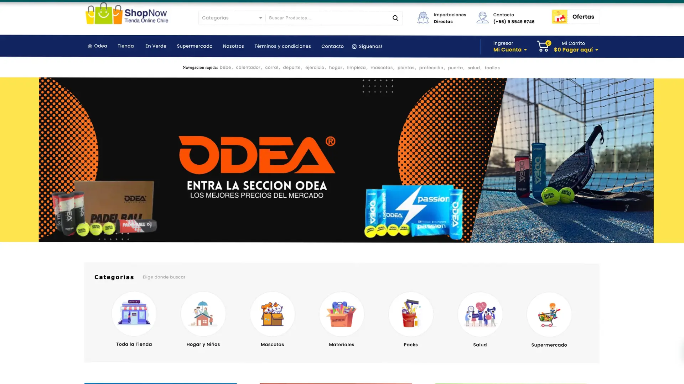The width and height of the screenshot is (684, 384).
Task: Select the Mascotas category icon
Action: (272, 314)
